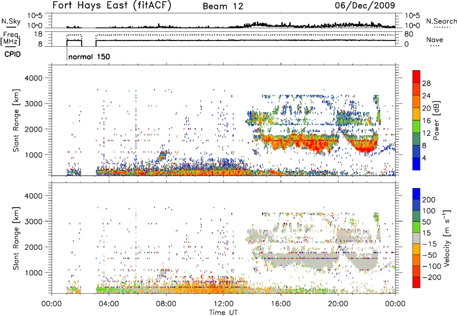Click the 'Beam 12' label

tap(223, 6)
